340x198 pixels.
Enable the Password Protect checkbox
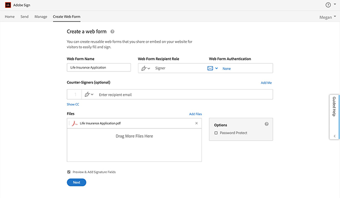[216, 133]
